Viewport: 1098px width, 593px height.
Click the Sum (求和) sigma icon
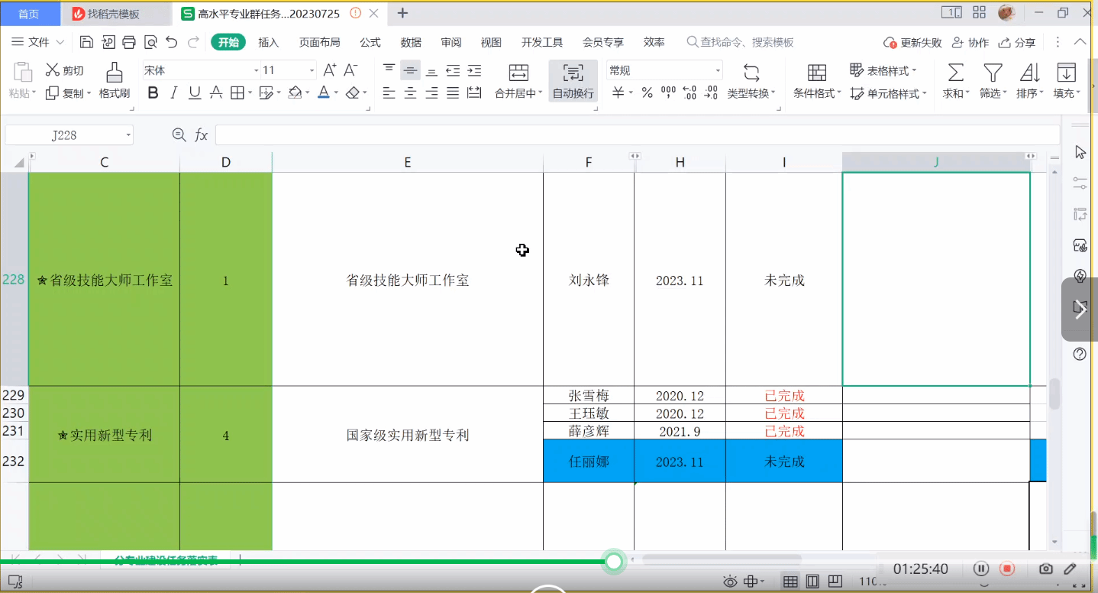point(954,73)
